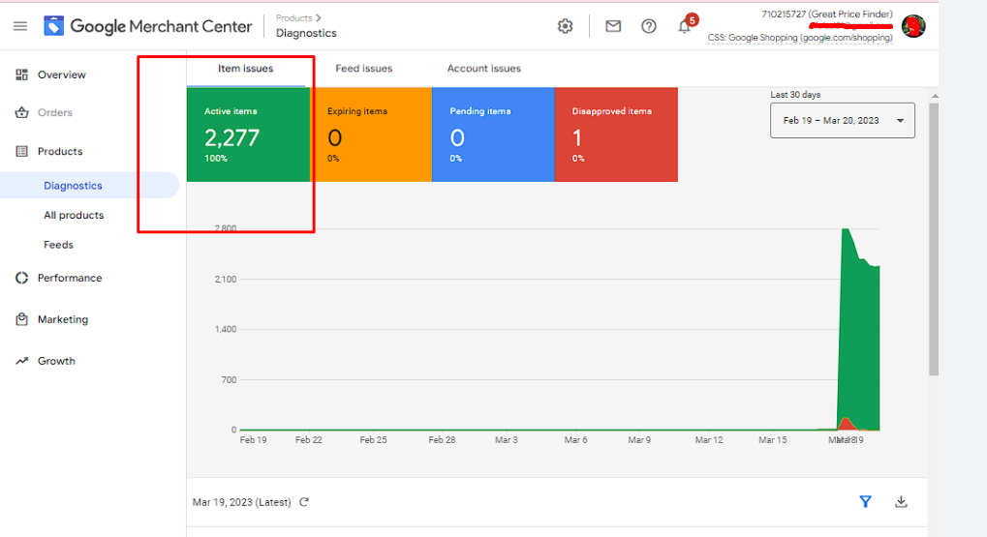Open the filter funnel icon
This screenshot has width=987, height=537.
click(x=866, y=502)
